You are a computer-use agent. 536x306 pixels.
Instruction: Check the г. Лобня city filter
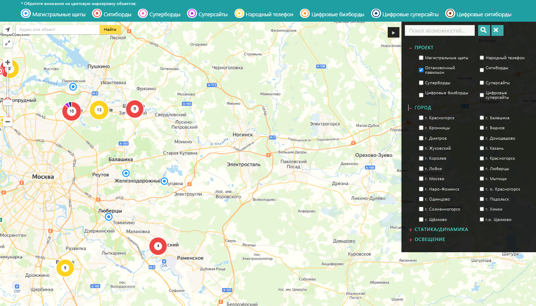pos(421,169)
